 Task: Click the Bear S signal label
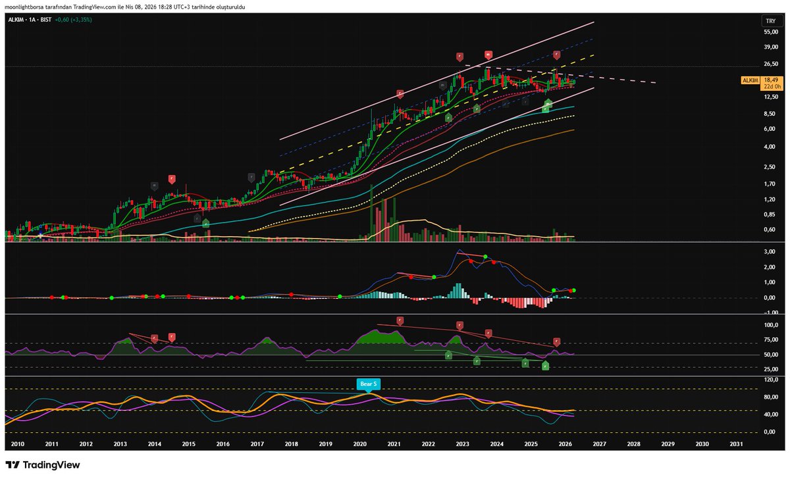368,383
